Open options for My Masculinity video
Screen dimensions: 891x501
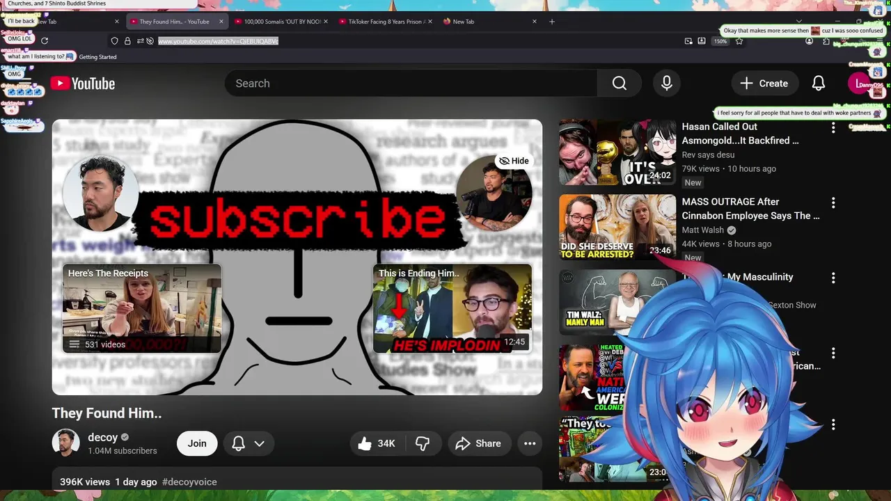[x=833, y=278]
